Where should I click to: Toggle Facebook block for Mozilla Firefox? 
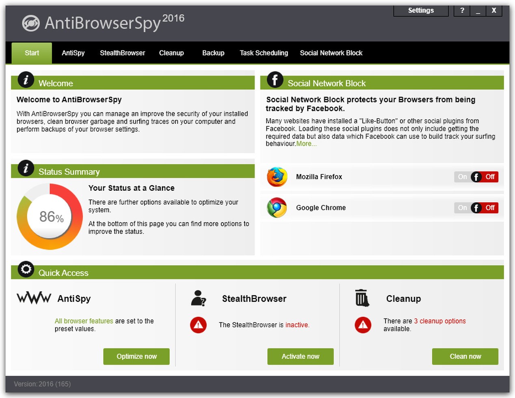(476, 177)
